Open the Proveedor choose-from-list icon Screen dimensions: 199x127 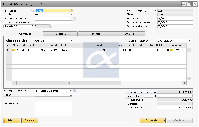71,11
